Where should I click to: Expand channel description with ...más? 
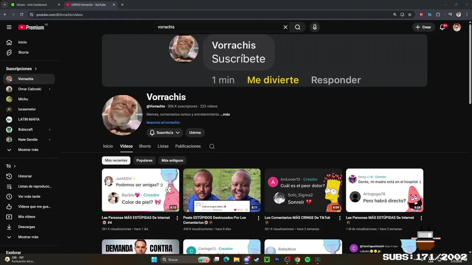coord(225,114)
